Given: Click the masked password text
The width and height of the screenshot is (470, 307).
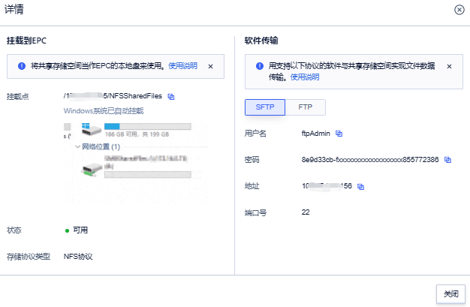Looking at the screenshot, I should click(370, 160).
